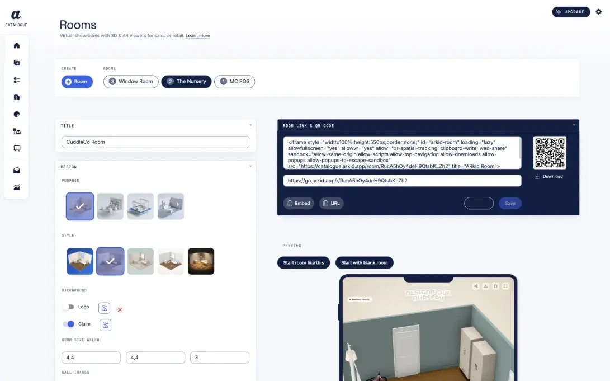The height and width of the screenshot is (381, 610).
Task: Select the sage green style thumbnail
Action: click(140, 261)
